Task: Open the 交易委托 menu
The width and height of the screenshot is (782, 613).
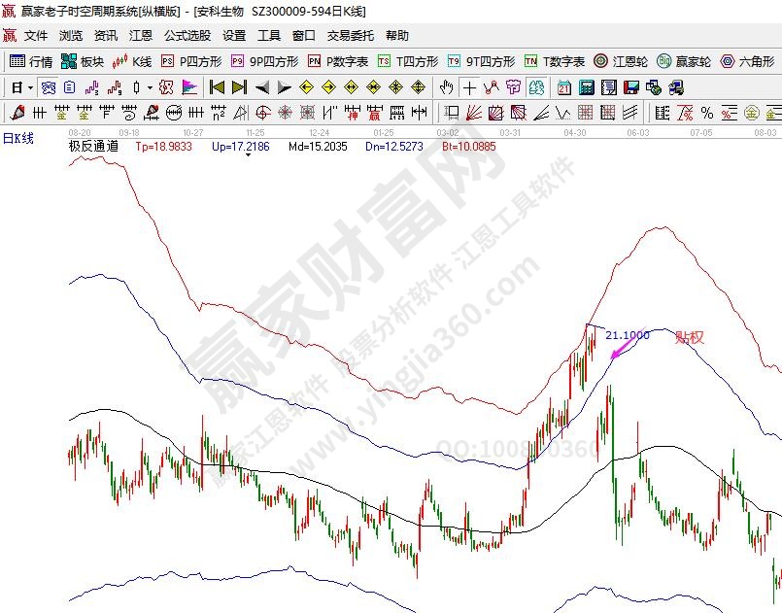Action: (350, 36)
